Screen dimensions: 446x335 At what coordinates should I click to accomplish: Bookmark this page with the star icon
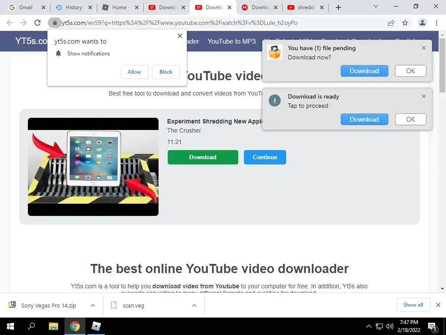405,23
